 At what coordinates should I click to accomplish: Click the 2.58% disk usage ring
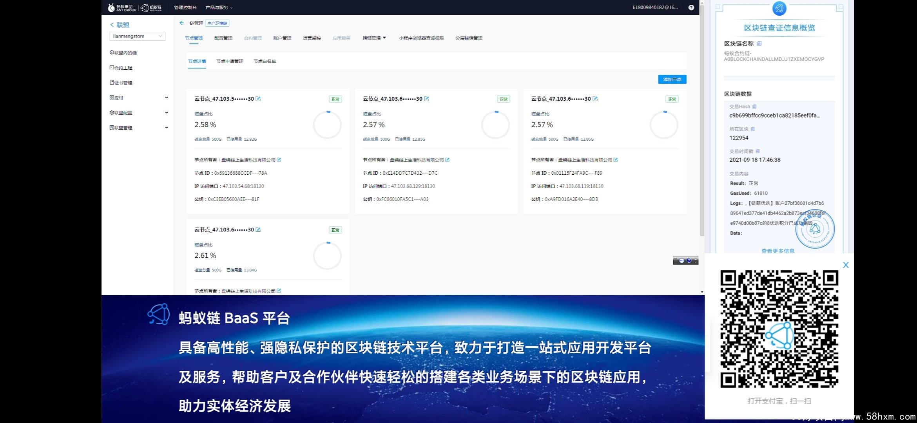click(x=327, y=125)
